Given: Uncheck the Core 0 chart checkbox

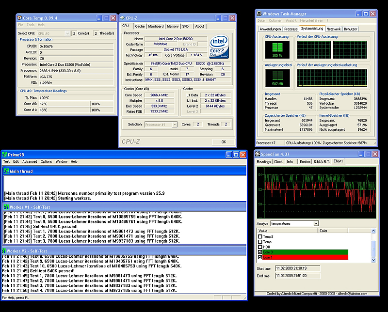Looking at the screenshot, I should pos(260,252).
